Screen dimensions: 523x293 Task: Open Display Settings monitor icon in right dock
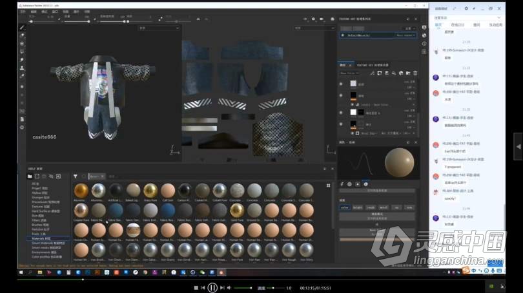pos(424,27)
